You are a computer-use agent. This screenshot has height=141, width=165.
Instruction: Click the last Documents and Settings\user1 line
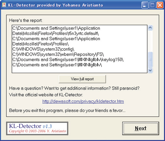tap(57, 65)
